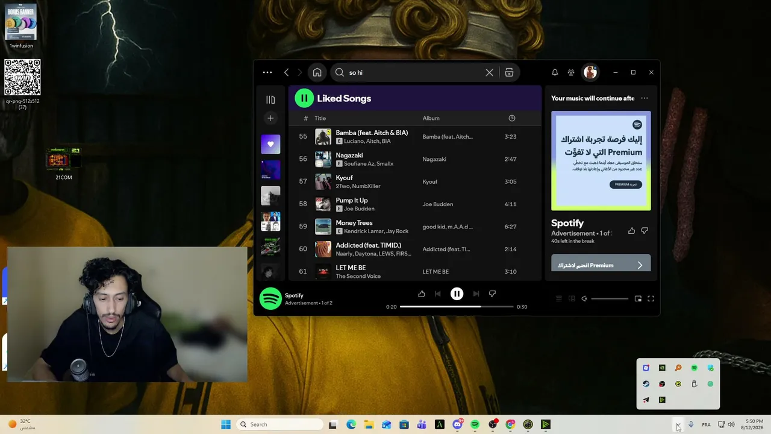Create a new playlist with plus icon

270,118
